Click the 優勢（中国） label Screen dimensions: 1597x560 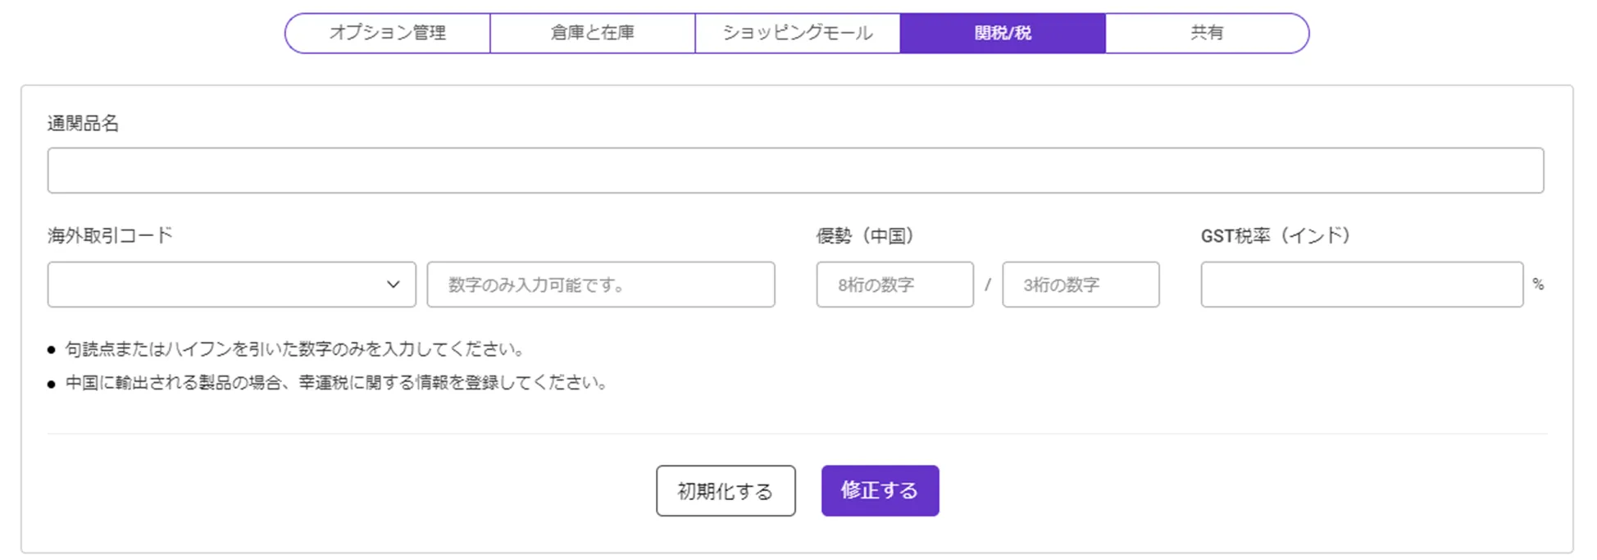[x=865, y=236]
